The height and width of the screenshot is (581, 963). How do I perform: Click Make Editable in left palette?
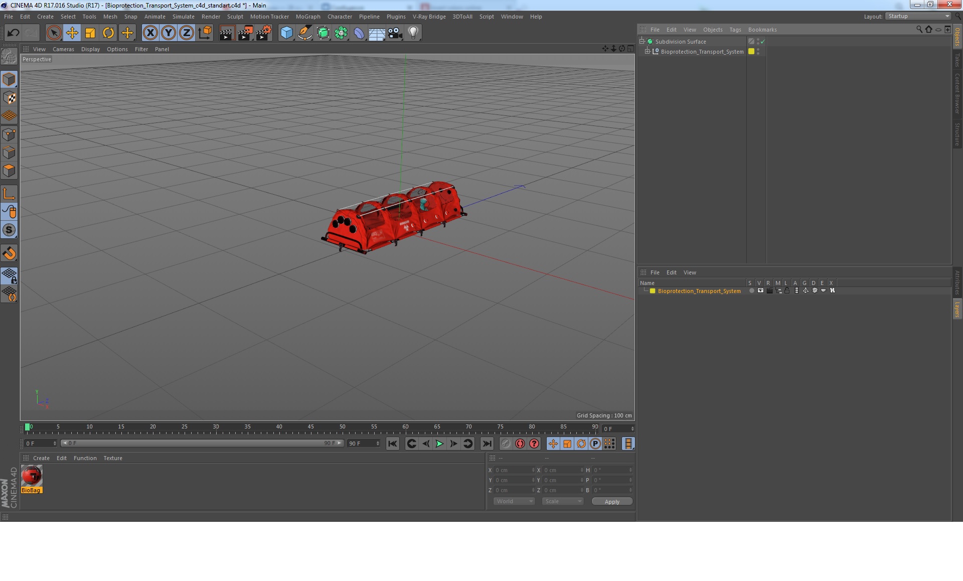(x=9, y=57)
